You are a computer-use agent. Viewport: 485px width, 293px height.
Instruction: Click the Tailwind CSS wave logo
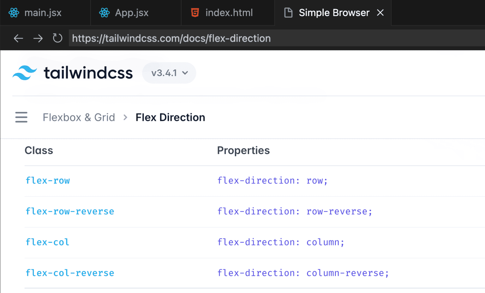(25, 73)
